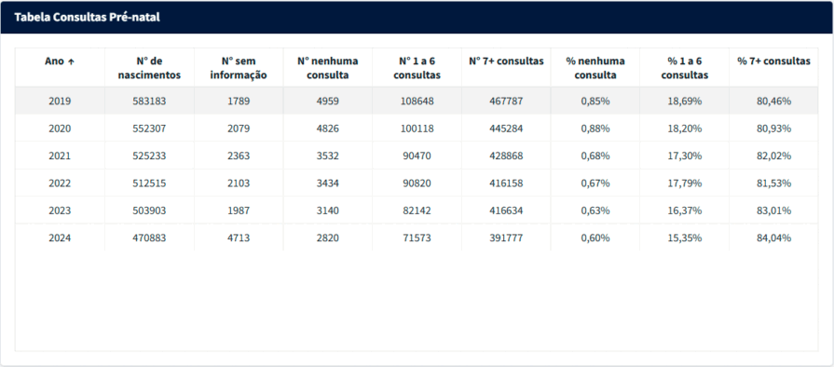The height and width of the screenshot is (367, 834).
Task: Select the 4713 sem informação cell
Action: tap(239, 238)
